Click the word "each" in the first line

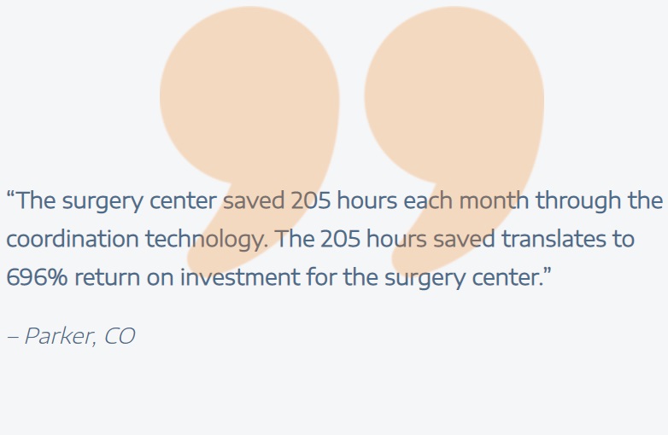[x=428, y=200]
